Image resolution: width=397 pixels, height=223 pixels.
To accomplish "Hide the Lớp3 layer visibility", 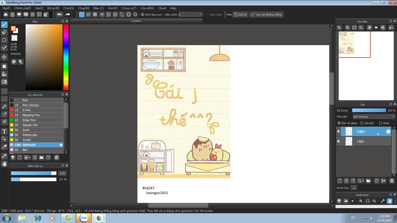I will pos(338,141).
